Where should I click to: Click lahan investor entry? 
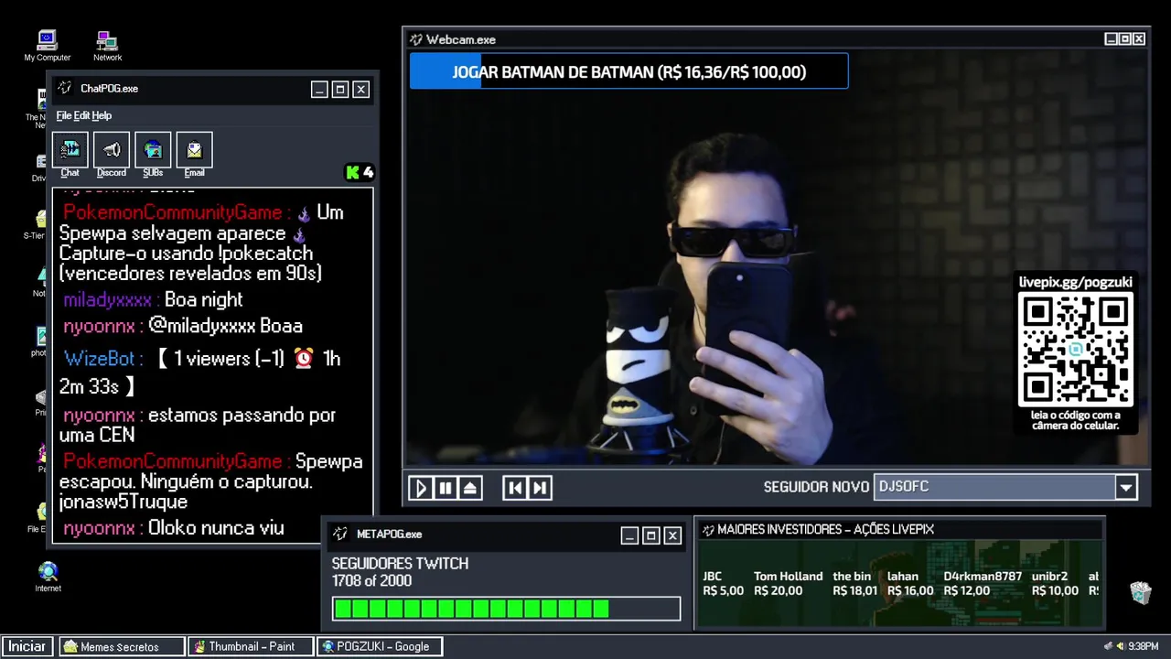[910, 584]
